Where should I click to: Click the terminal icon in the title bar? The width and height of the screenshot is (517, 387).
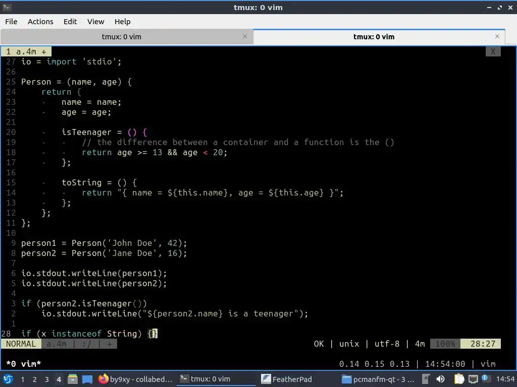pos(6,7)
